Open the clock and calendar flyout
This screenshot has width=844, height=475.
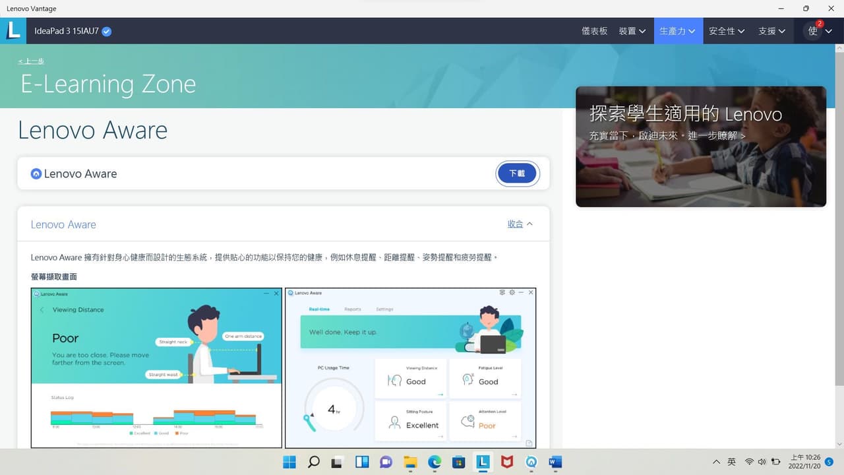[x=804, y=462]
